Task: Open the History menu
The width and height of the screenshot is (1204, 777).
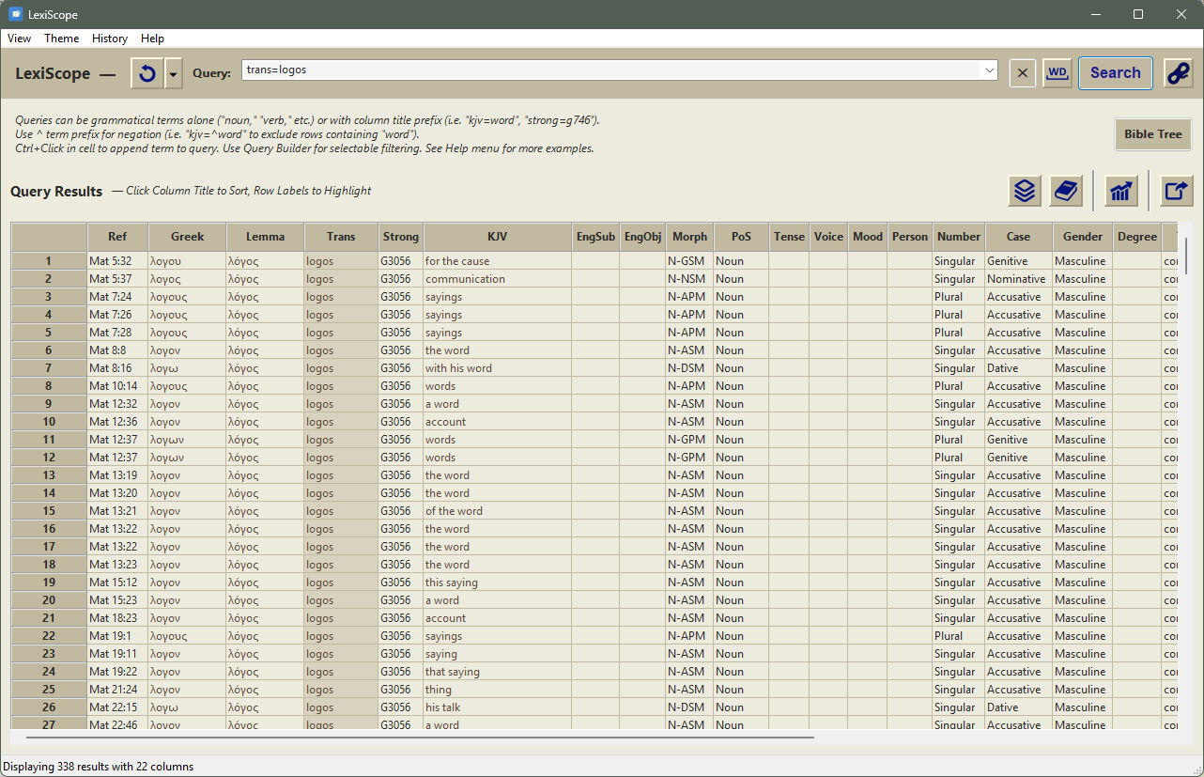Action: [x=110, y=39]
